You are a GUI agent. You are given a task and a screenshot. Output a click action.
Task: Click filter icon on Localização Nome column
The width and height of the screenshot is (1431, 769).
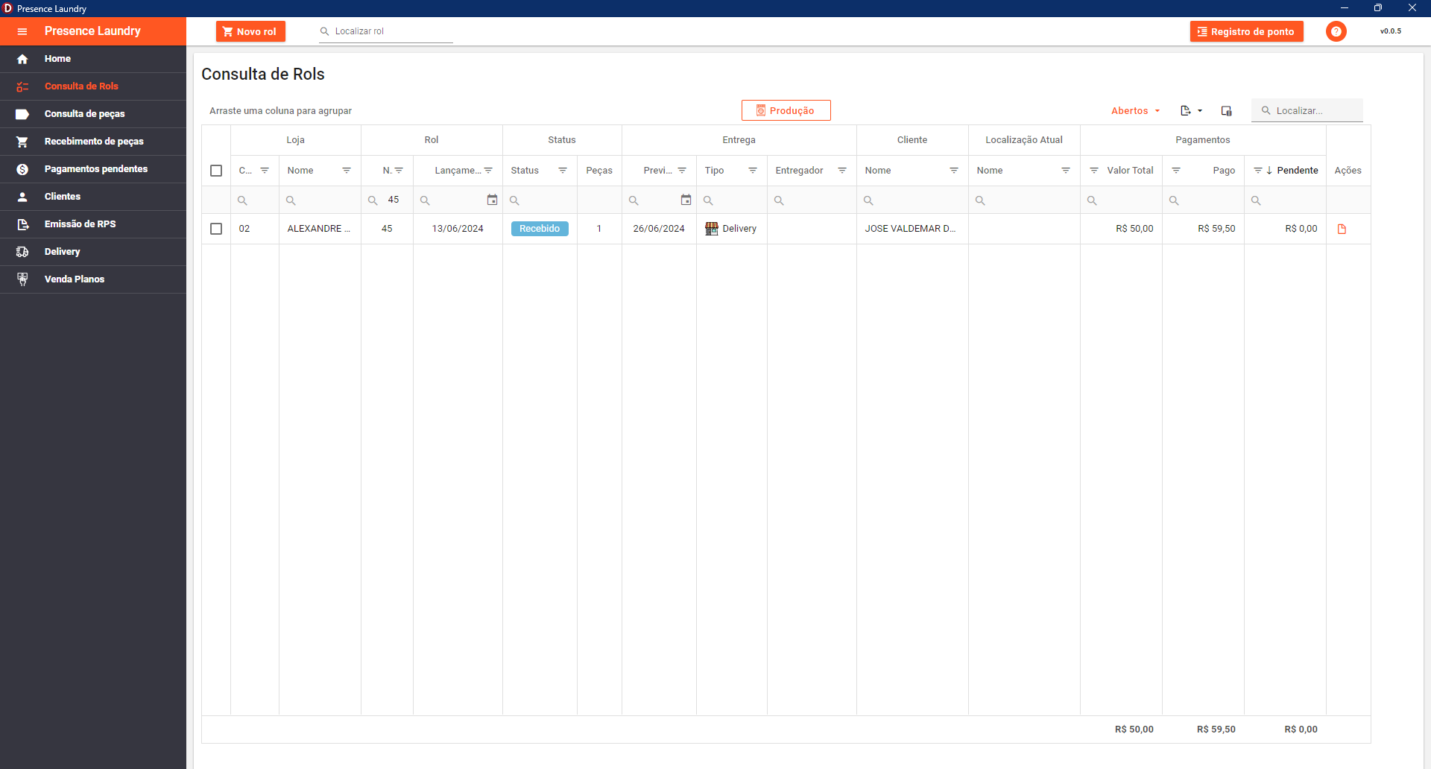point(1066,171)
